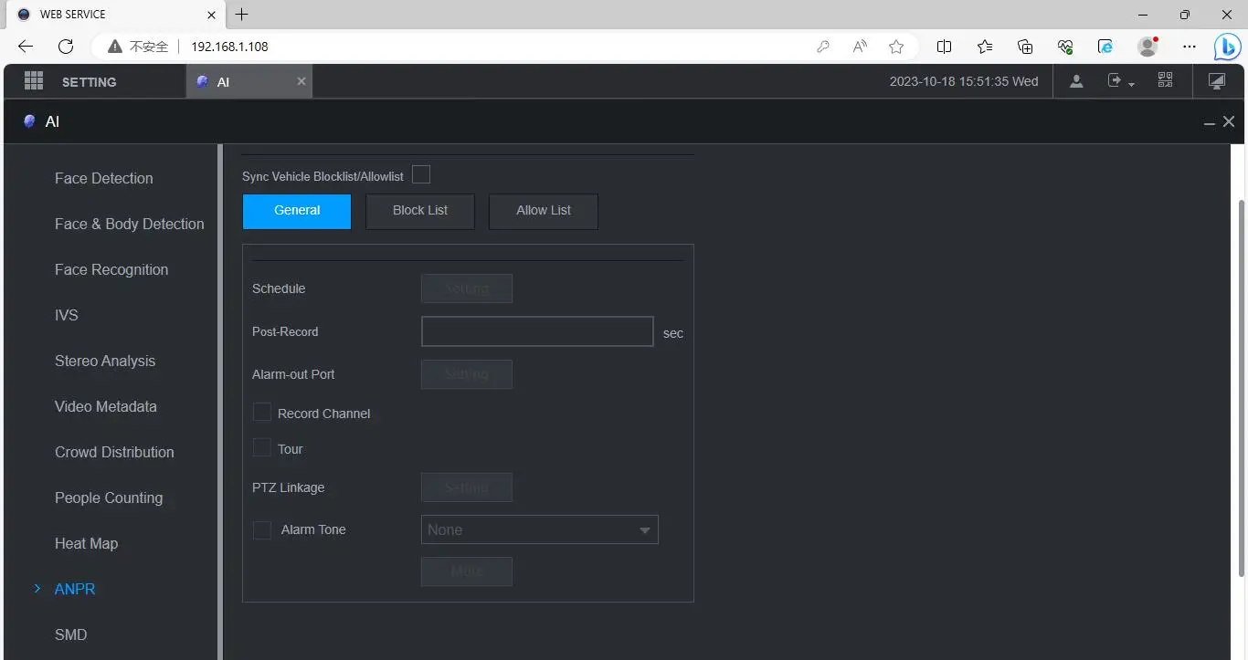Click the page vertical scrollbar
The image size is (1248, 660).
(1240, 388)
